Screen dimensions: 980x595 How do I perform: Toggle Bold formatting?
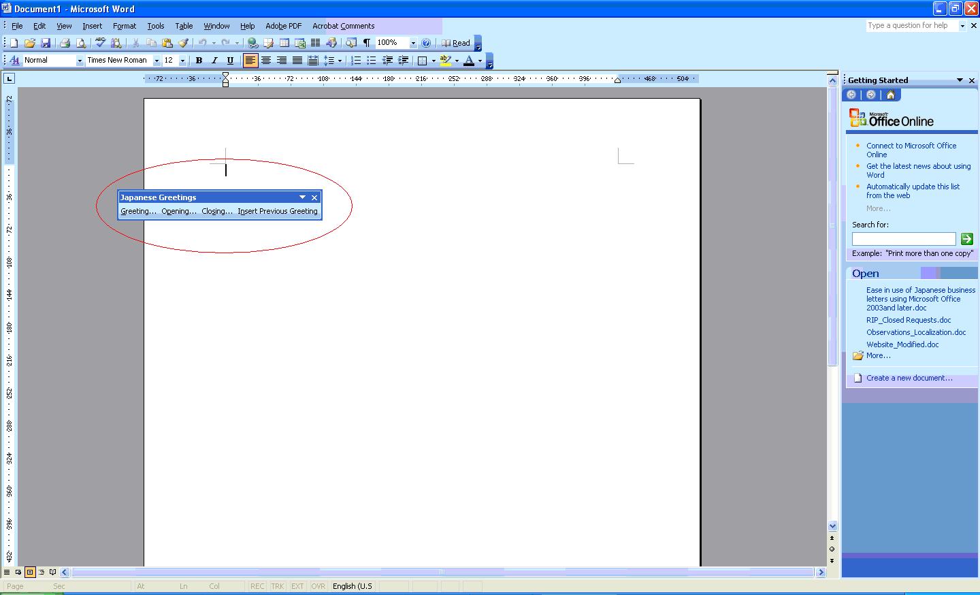coord(199,61)
